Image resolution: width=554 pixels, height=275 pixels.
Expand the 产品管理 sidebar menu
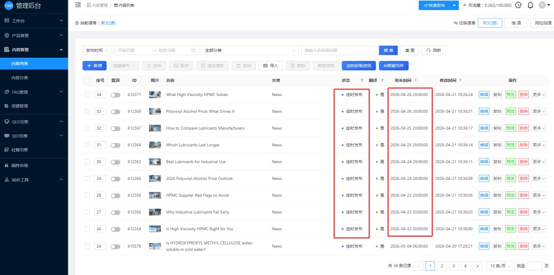(x=34, y=35)
